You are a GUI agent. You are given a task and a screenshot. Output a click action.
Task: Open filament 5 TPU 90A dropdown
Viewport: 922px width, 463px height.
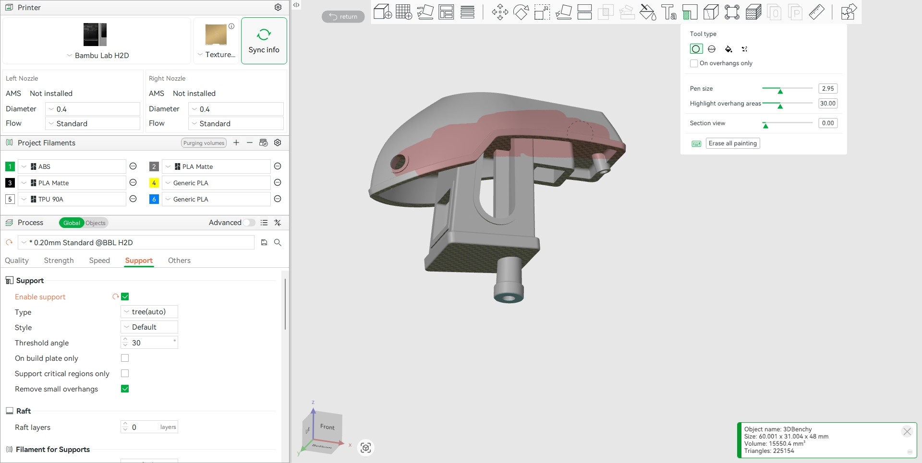[x=72, y=199]
